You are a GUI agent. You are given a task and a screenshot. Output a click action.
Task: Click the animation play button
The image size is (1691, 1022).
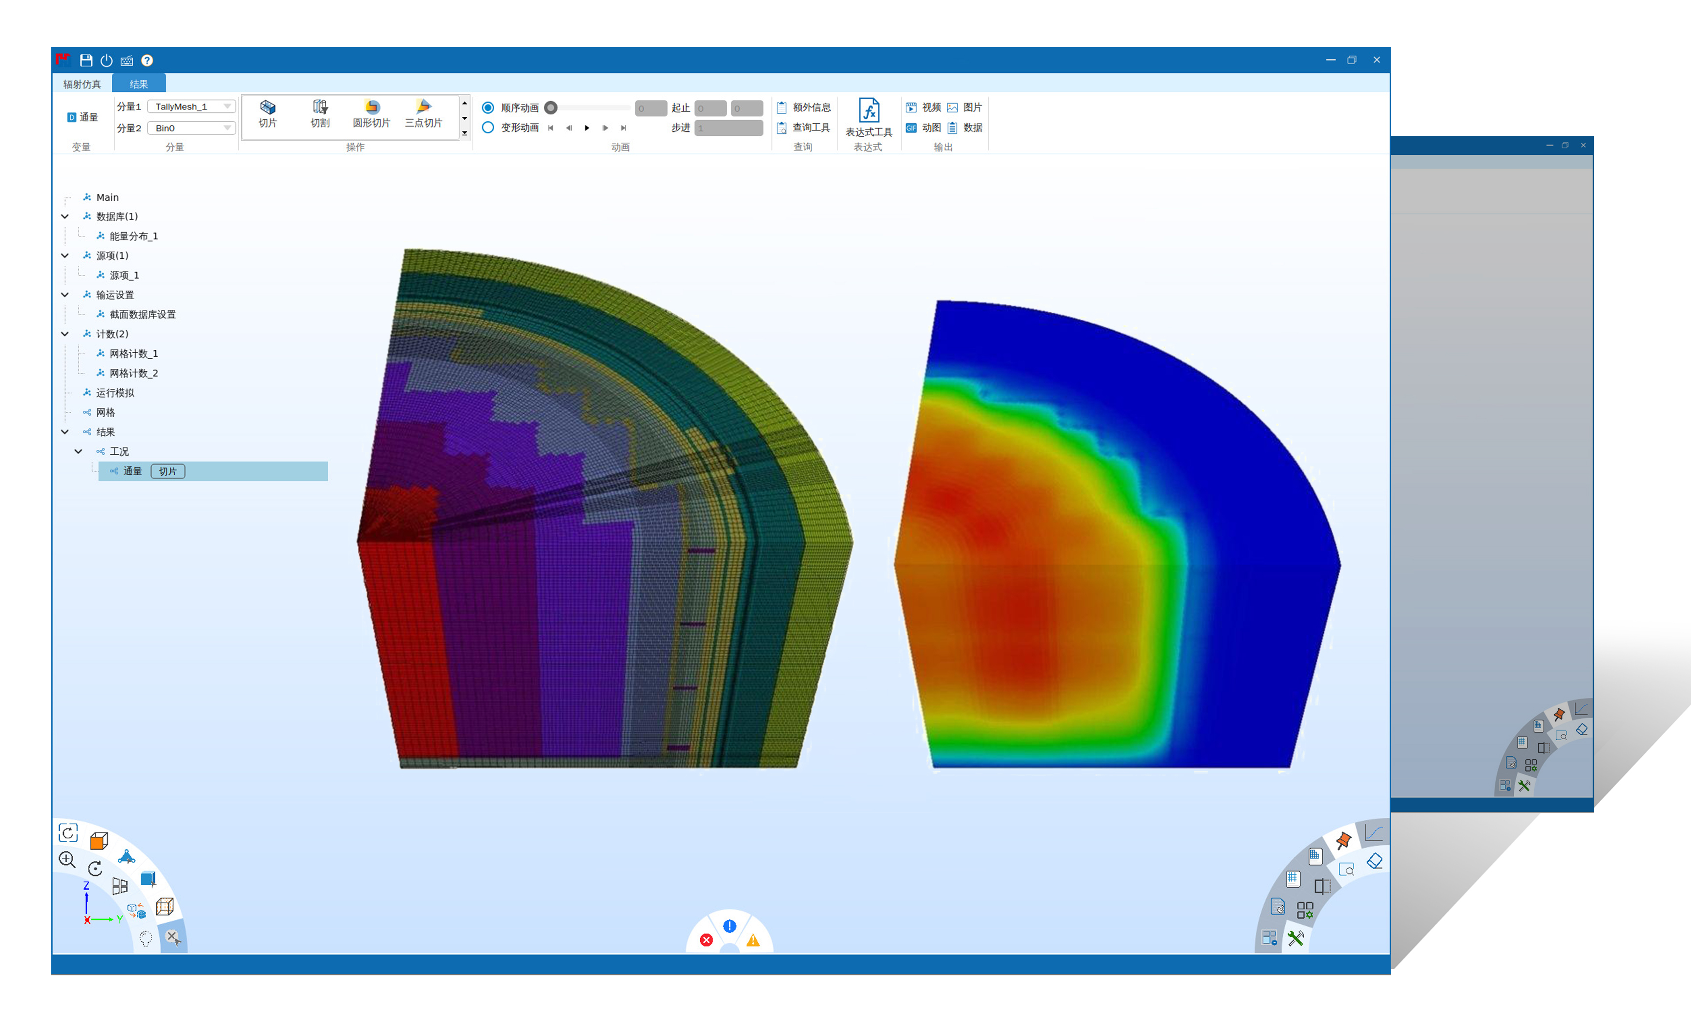click(587, 128)
